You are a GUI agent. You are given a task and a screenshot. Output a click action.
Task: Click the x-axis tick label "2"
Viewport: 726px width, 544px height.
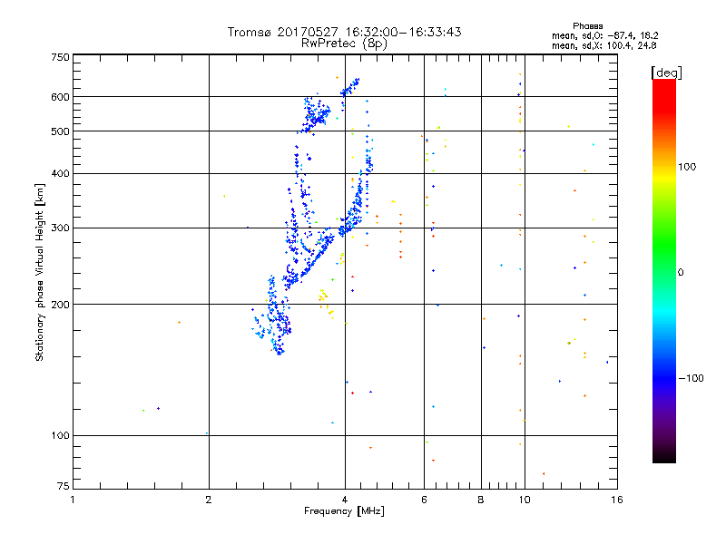pyautogui.click(x=209, y=500)
